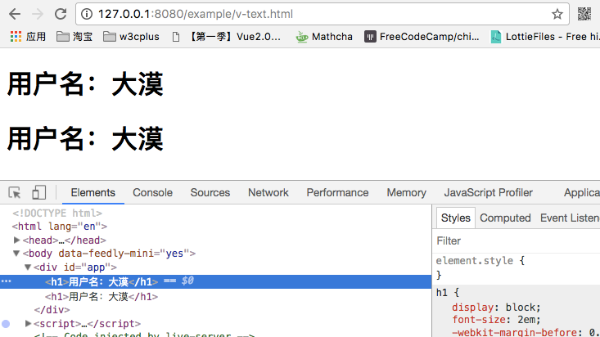Open the Mathcha bookmark
Screen dimensions: 600x337
click(324, 37)
